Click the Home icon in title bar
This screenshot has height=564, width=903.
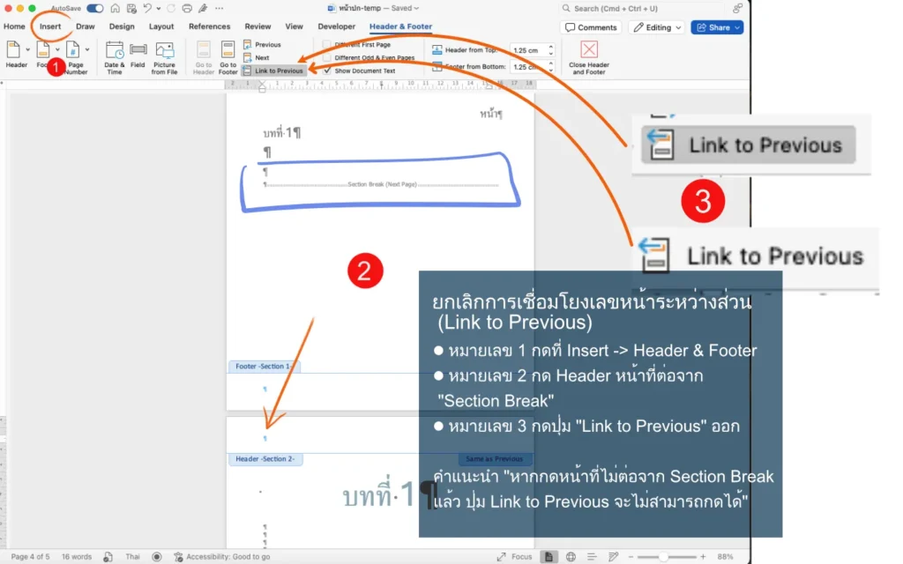[x=116, y=8]
